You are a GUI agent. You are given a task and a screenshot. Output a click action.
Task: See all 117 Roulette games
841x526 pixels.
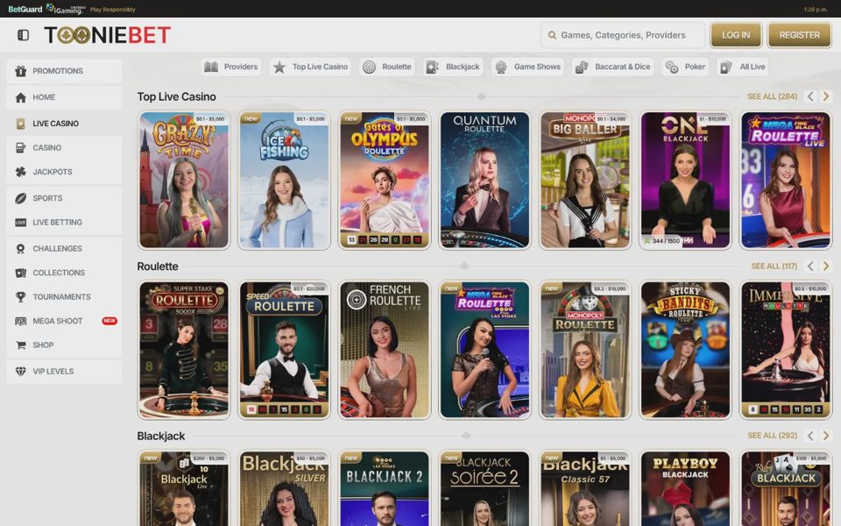(774, 267)
